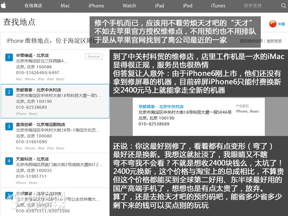288x216 pixels.
Task: Open the Watch menu
Action: tap(129, 6)
